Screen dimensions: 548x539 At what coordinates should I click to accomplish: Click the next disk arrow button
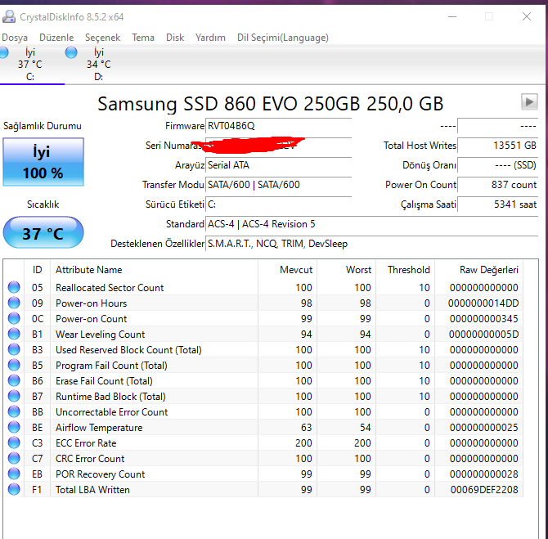[x=529, y=102]
